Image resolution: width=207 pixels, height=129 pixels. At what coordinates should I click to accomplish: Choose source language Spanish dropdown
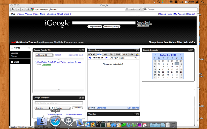pyautogui.click(x=43, y=108)
